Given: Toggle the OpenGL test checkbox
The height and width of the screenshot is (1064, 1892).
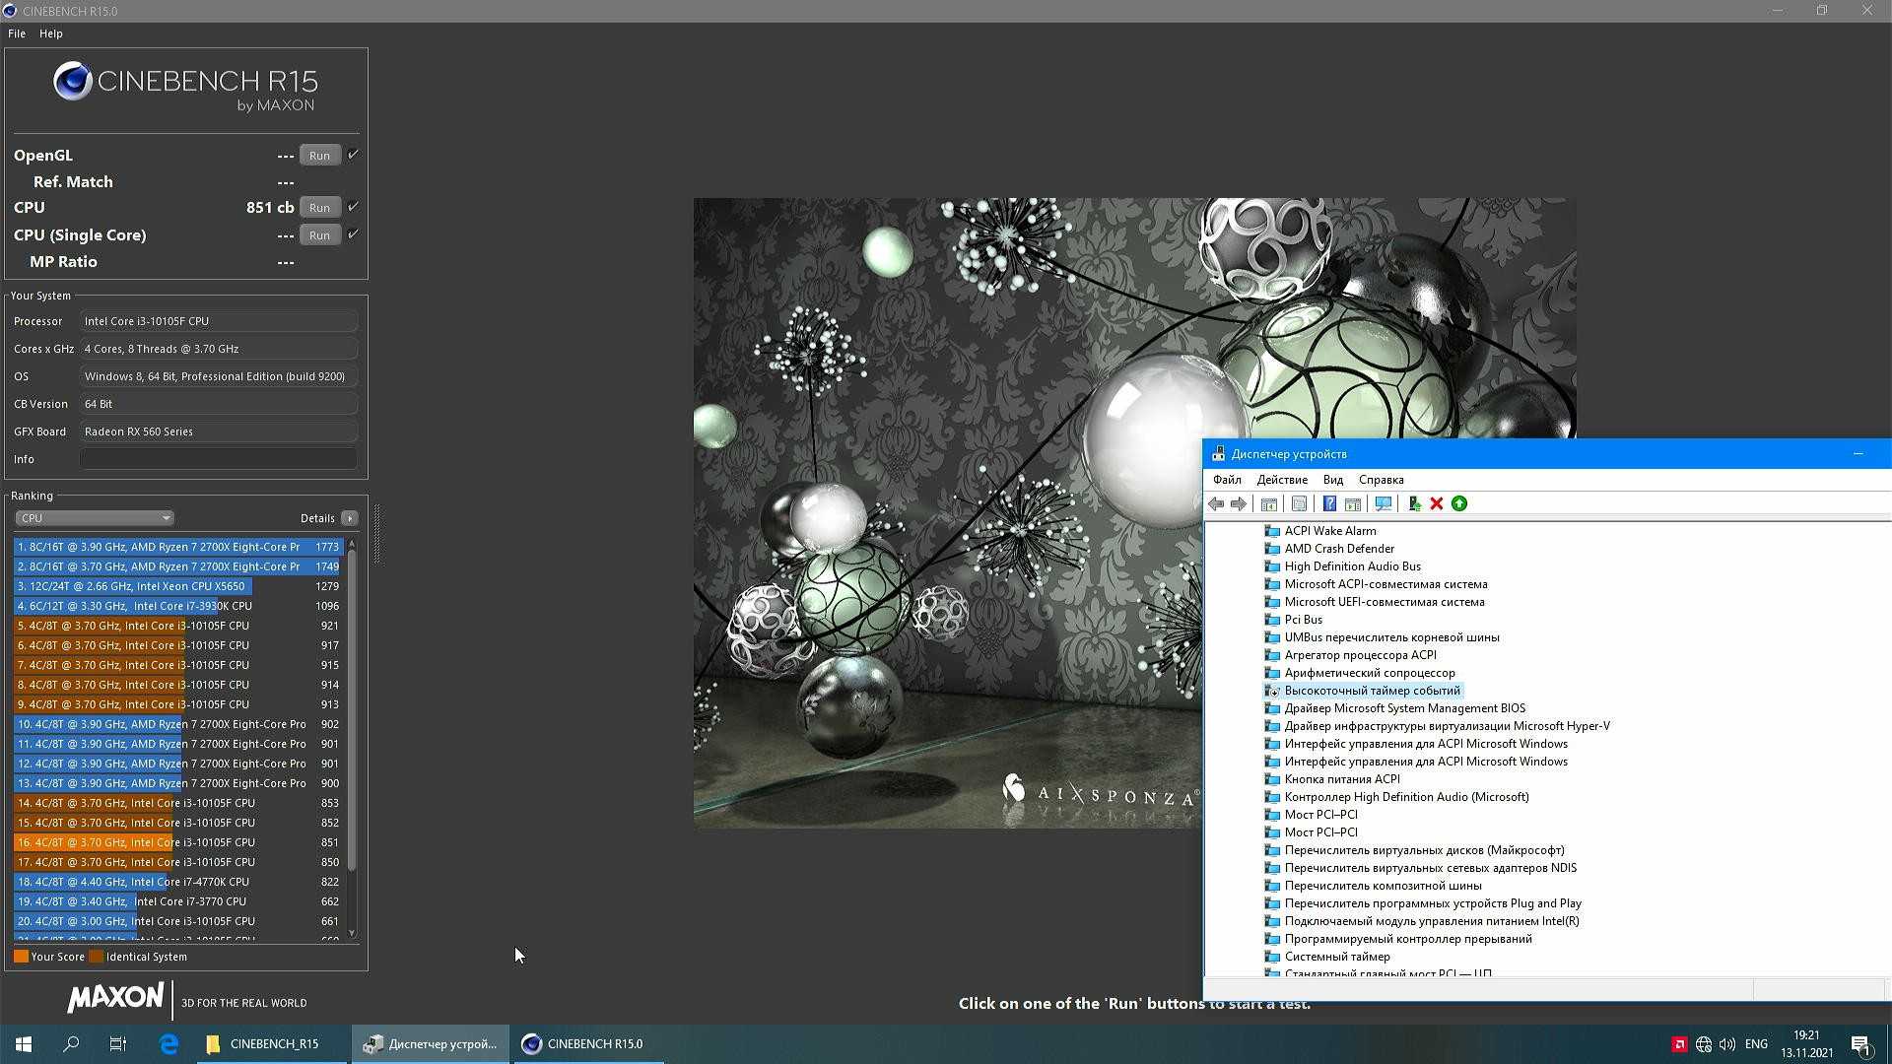Looking at the screenshot, I should pyautogui.click(x=353, y=155).
